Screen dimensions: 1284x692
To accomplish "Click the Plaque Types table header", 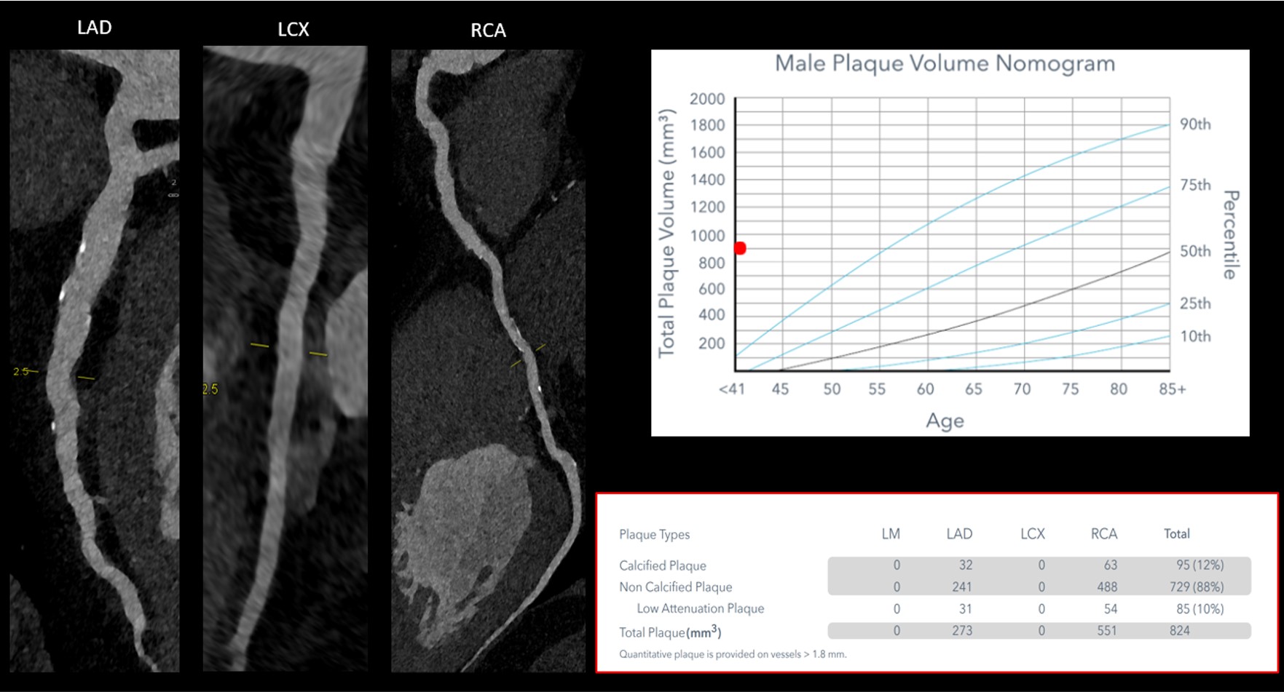I will pyautogui.click(x=654, y=534).
